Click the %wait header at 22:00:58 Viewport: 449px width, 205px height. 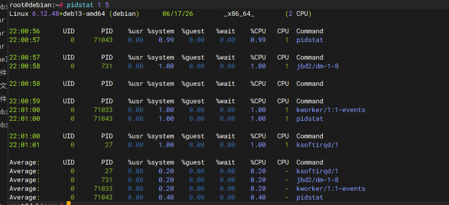(225, 84)
